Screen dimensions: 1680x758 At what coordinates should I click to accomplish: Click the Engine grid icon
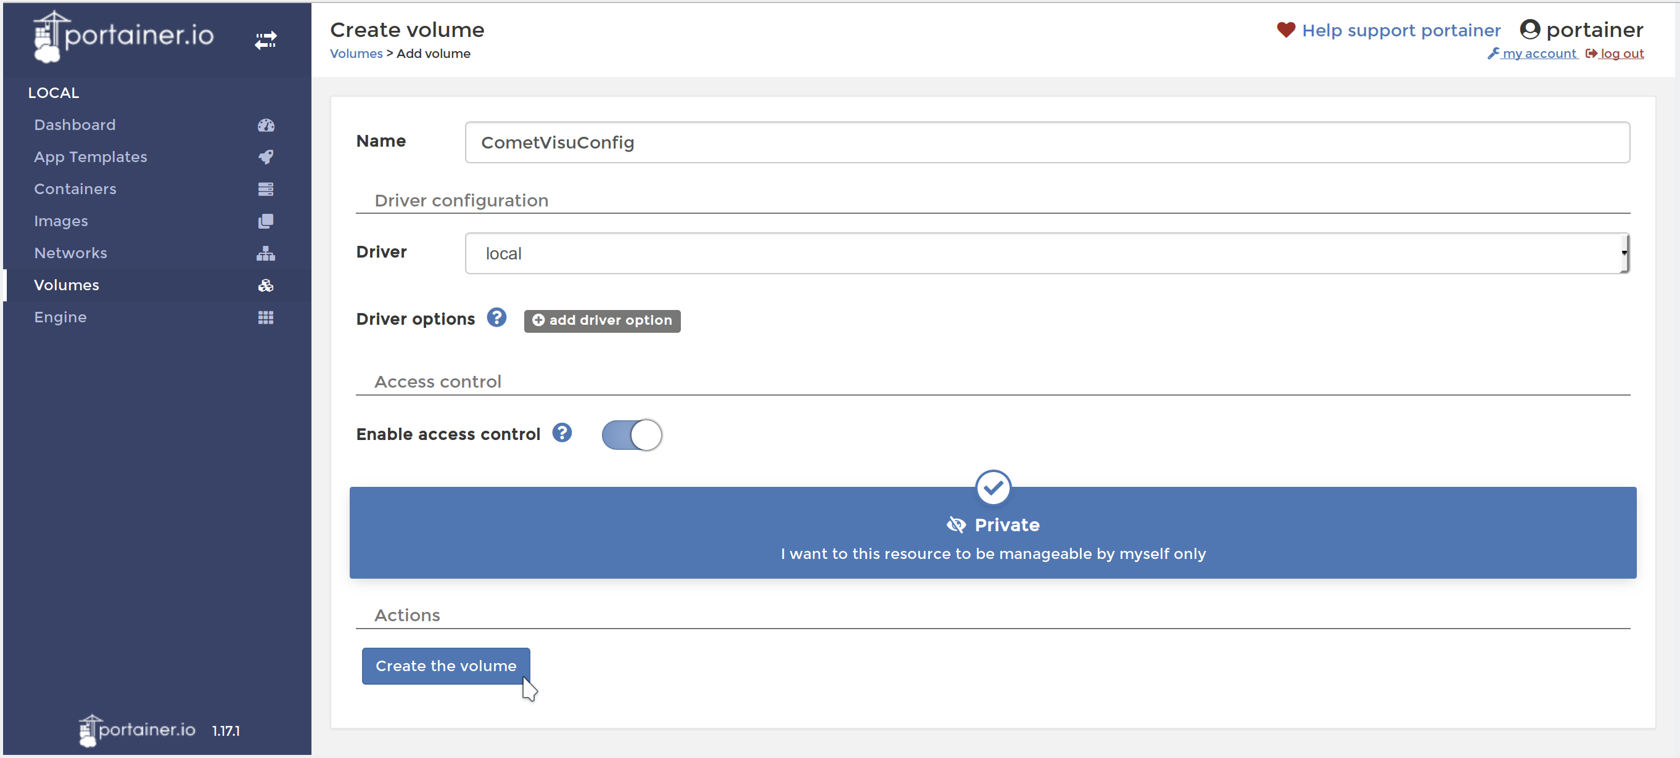pos(265,317)
